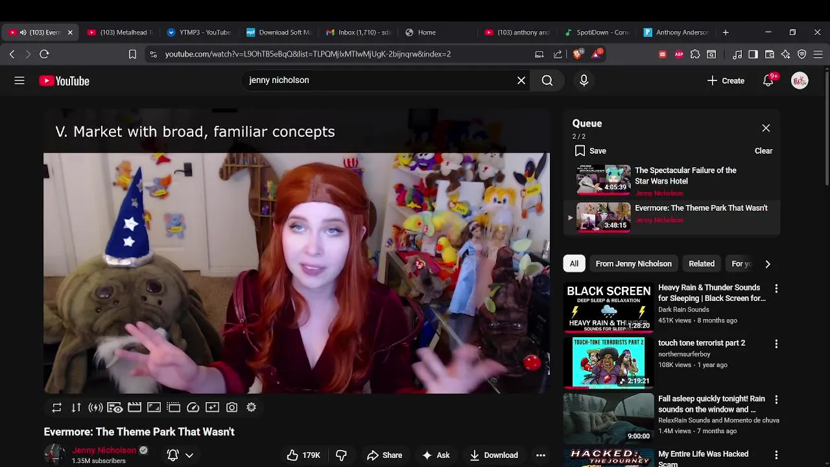
Task: Select Evermore queue item thumbnail
Action: click(603, 217)
